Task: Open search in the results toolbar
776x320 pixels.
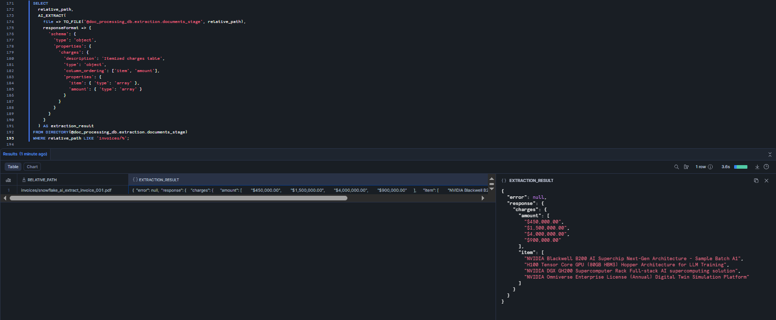Action: click(676, 167)
